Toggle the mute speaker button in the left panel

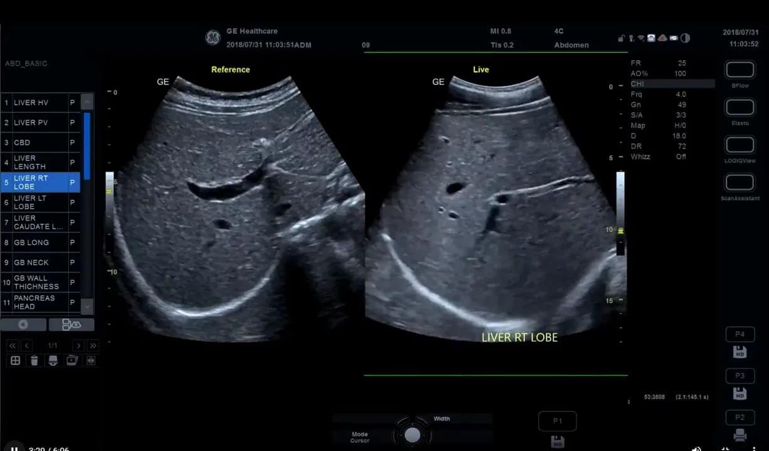(23, 324)
